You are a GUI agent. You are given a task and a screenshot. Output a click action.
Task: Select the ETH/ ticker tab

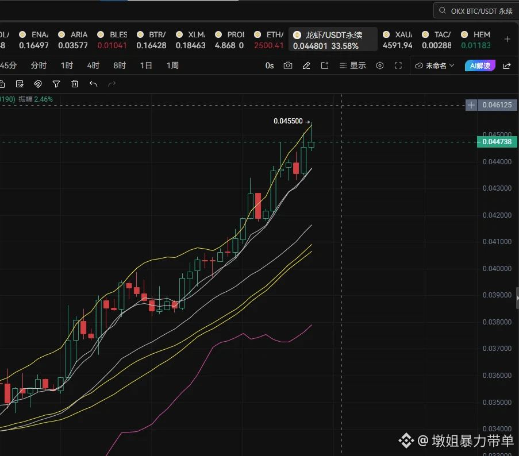click(x=269, y=40)
